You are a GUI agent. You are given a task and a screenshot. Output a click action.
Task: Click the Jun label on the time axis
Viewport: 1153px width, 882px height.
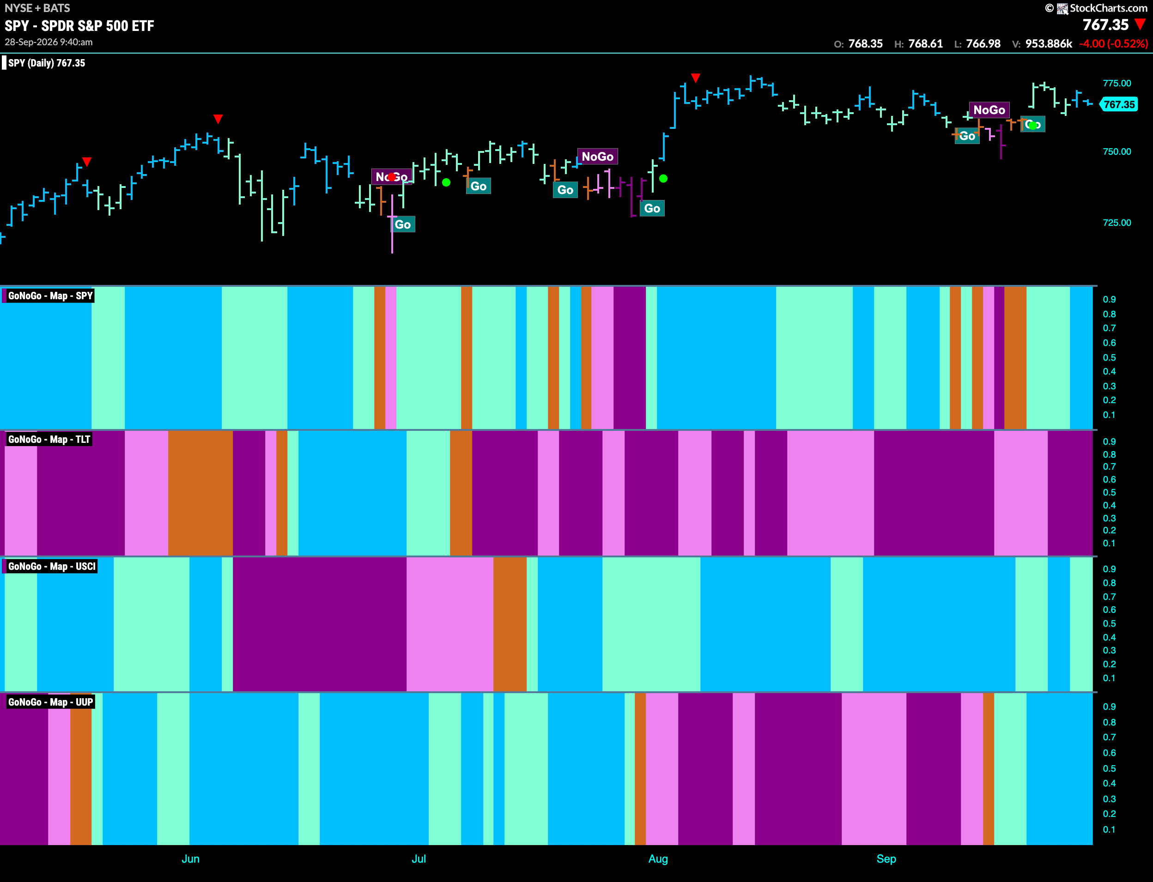point(191,859)
